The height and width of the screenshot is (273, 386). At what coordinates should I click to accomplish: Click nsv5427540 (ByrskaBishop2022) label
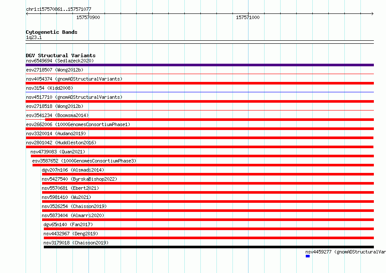click(79, 179)
